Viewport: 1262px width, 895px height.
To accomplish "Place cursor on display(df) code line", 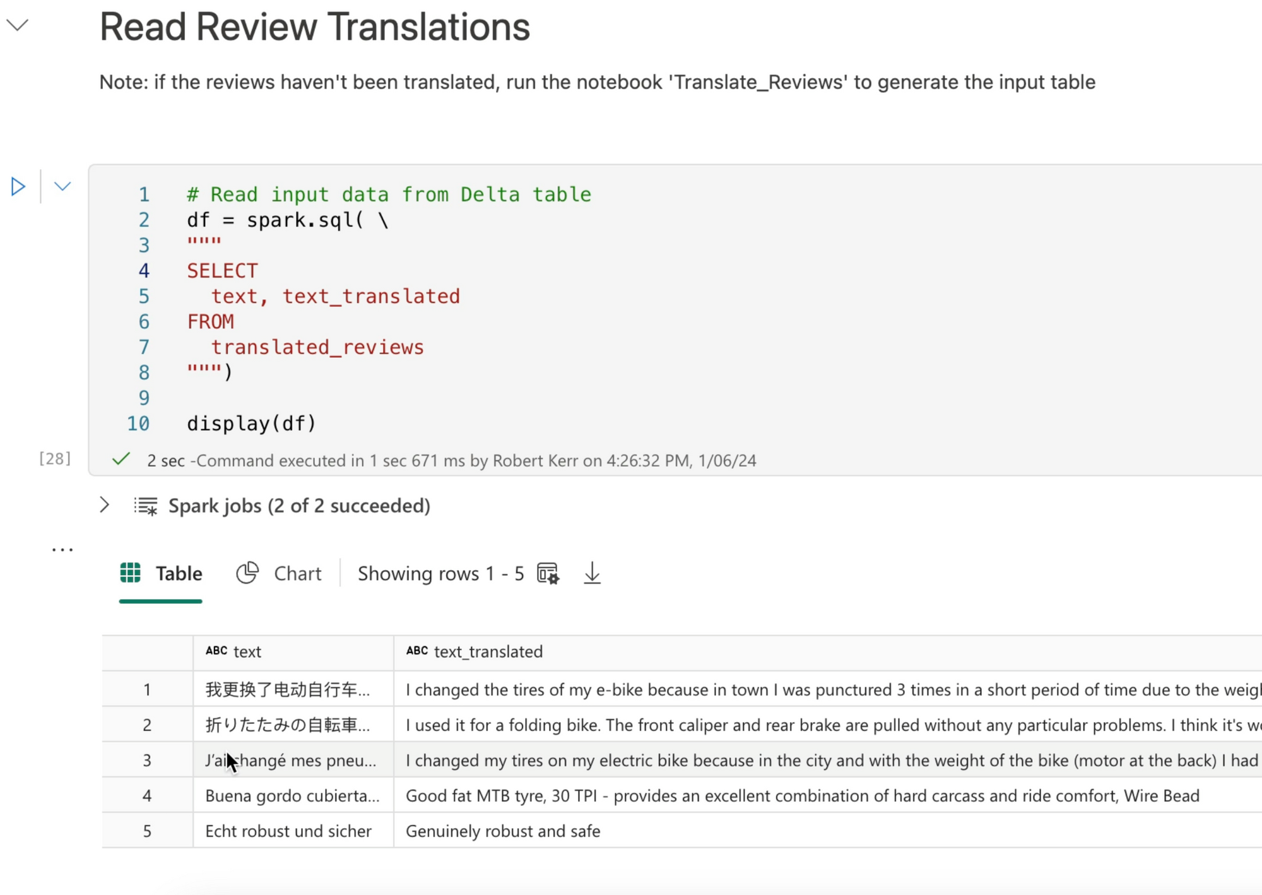I will tap(251, 423).
